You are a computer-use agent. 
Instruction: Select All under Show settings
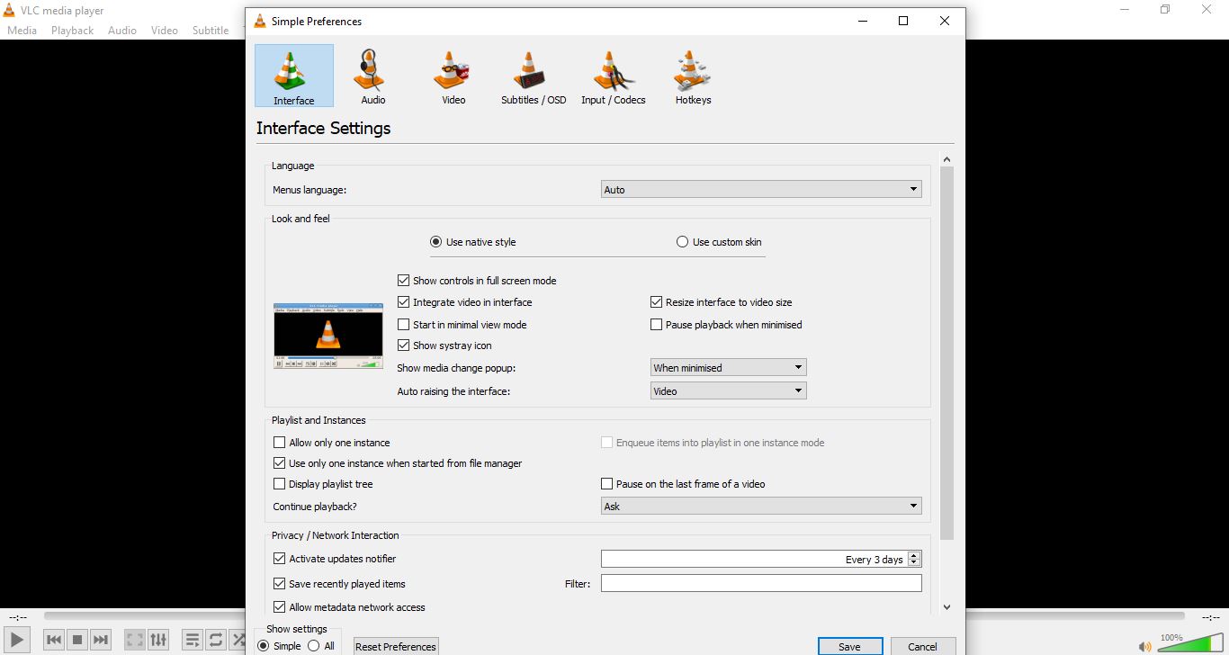[x=321, y=646]
